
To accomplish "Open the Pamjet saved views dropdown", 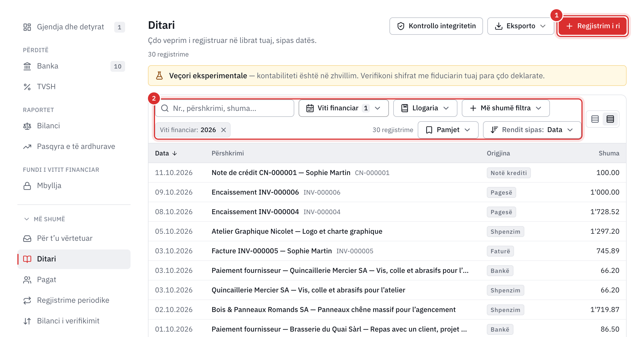I will coord(448,130).
